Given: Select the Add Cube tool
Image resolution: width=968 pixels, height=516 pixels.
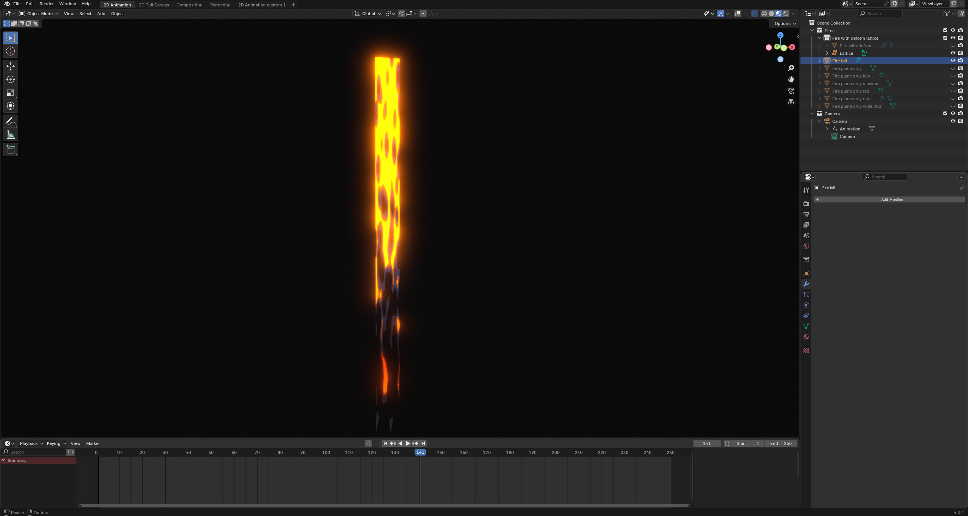Looking at the screenshot, I should point(11,150).
